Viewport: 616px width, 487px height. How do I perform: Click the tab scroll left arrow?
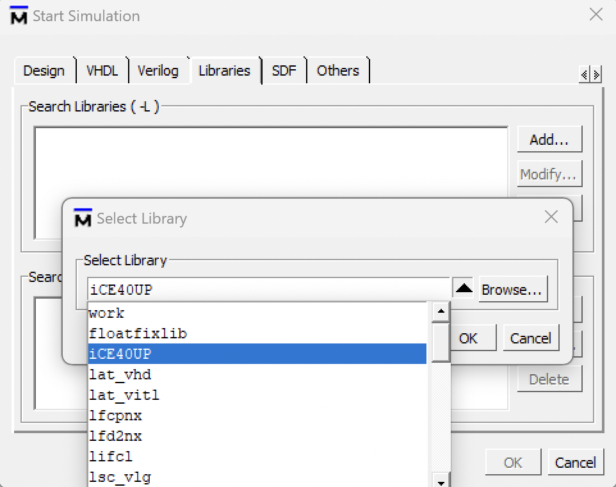pos(585,74)
